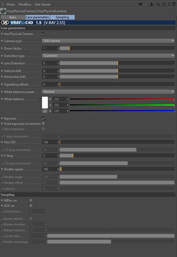Expand the White balance disclosure triangle

tap(40, 99)
